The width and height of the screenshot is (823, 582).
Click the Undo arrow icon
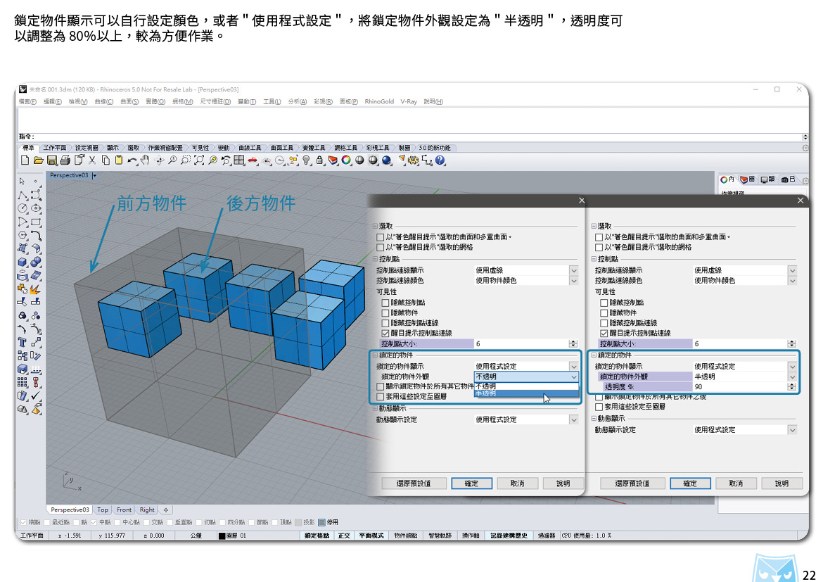click(x=132, y=160)
